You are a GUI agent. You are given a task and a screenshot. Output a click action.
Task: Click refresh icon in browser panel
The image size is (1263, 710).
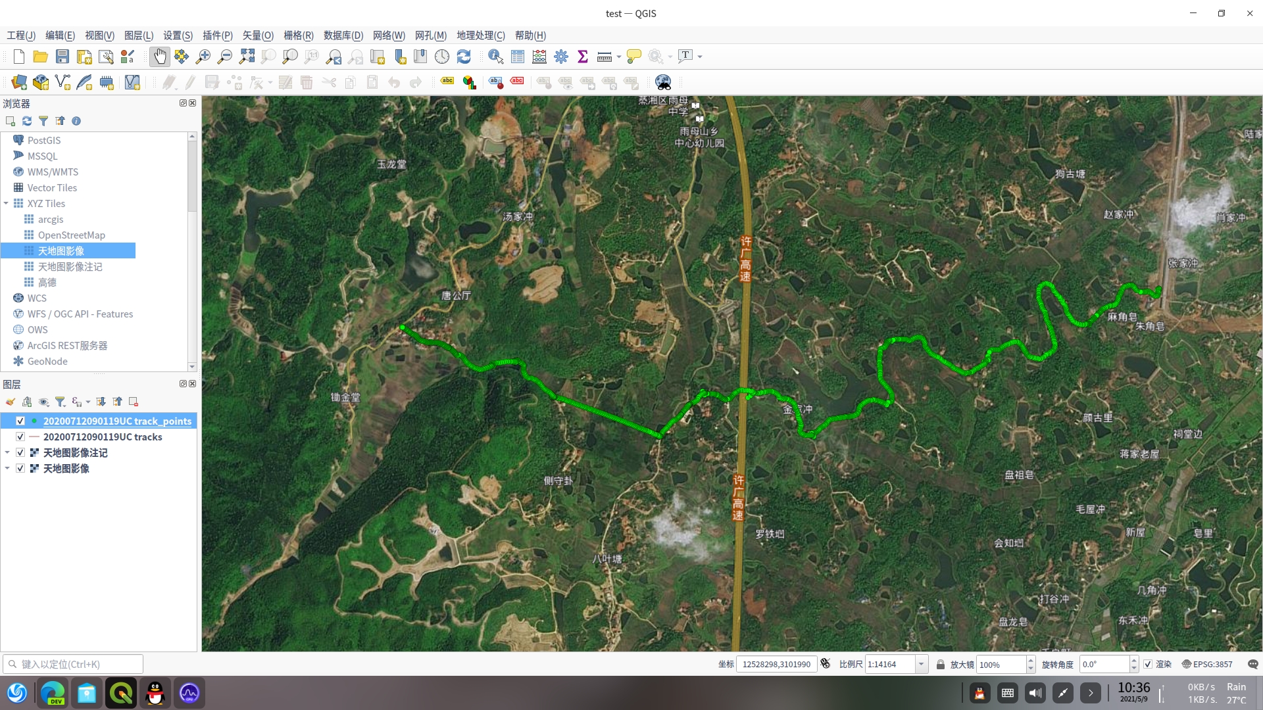tap(27, 121)
